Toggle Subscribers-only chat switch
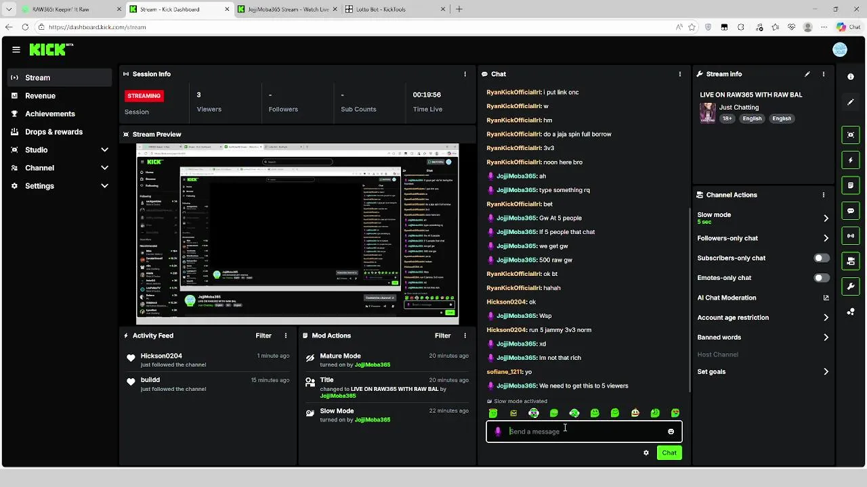Image resolution: width=867 pixels, height=487 pixels. [x=821, y=258]
